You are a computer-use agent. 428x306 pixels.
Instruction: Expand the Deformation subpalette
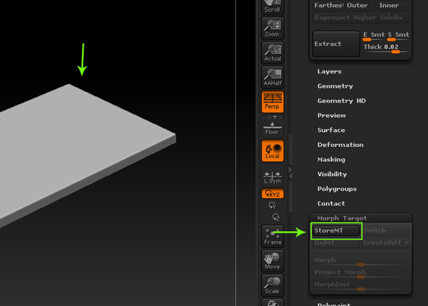(x=340, y=145)
